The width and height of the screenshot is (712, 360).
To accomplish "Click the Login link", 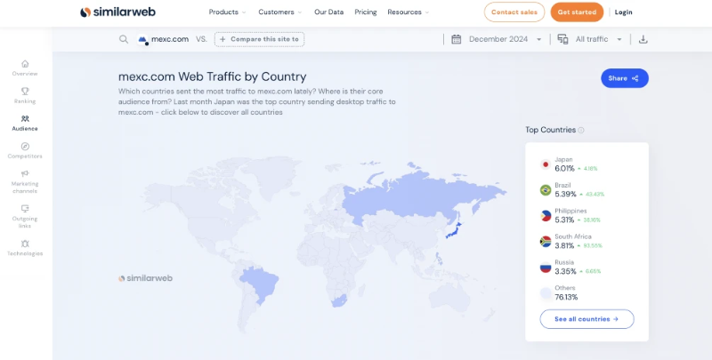I will click(x=623, y=12).
